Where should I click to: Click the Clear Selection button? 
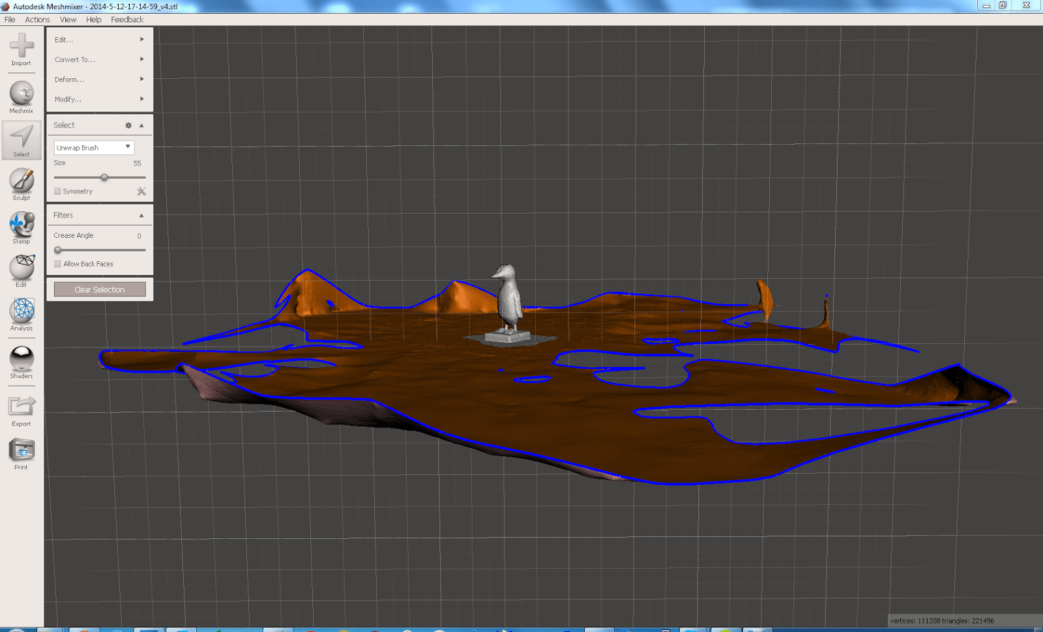pos(99,289)
